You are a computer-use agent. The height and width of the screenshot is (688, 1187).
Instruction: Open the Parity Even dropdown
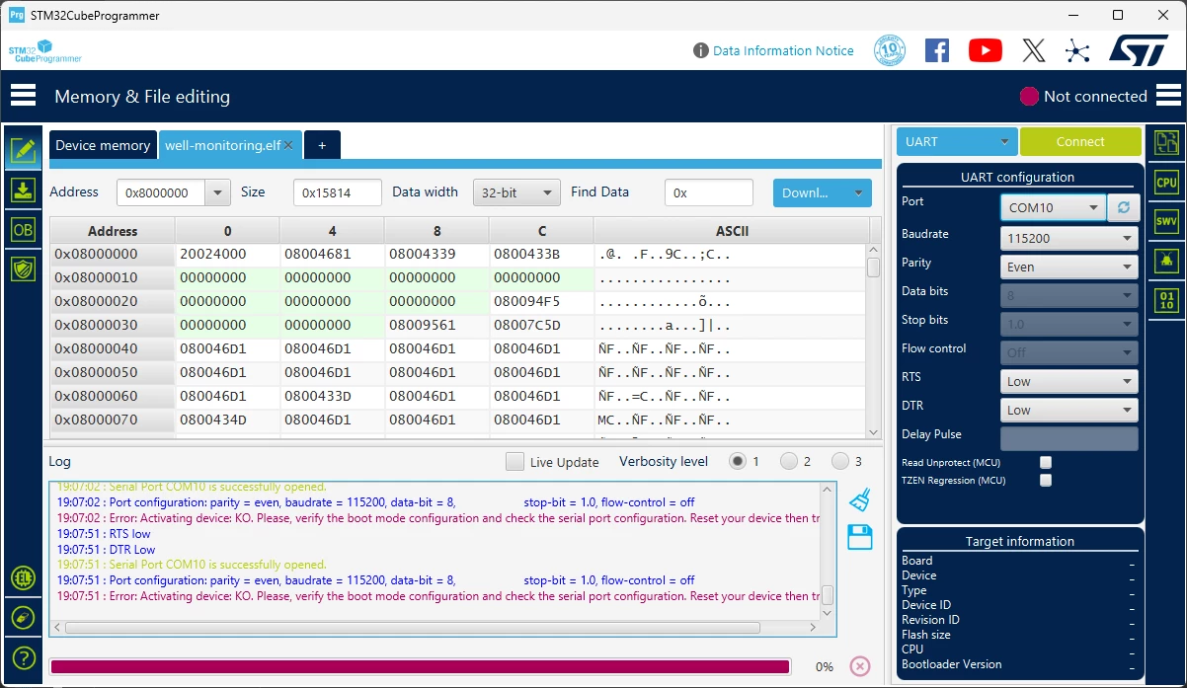1068,267
